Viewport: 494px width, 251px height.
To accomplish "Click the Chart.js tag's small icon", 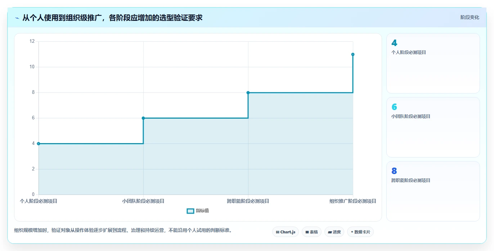I will [278, 232].
